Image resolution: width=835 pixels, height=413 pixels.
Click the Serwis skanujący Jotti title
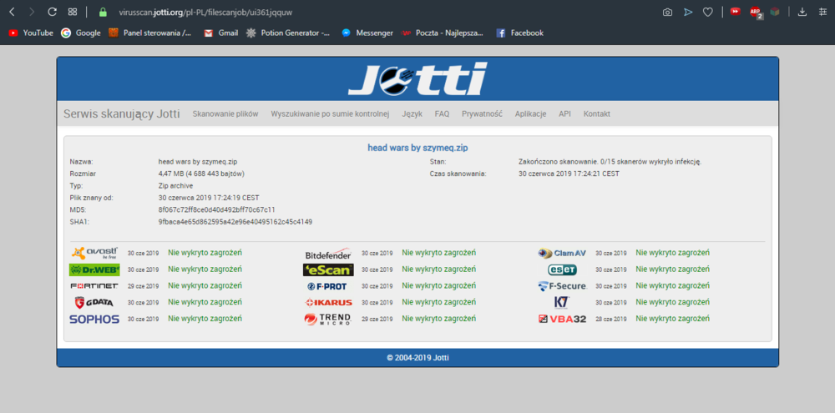(121, 114)
